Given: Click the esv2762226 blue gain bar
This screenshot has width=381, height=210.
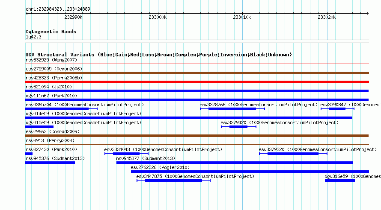Looking at the screenshot, I should click(x=250, y=172).
